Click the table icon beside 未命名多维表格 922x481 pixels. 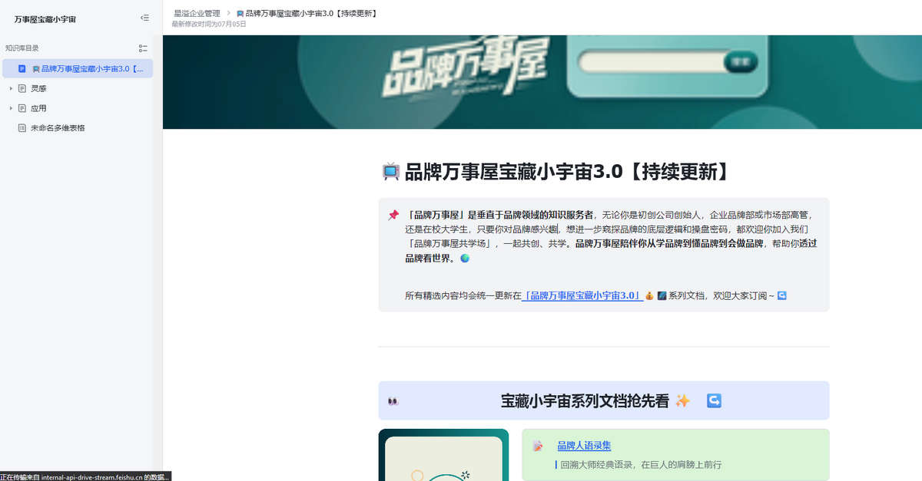(x=22, y=128)
